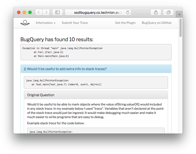Image resolution: width=196 pixels, height=154 pixels.
Task: Click the paragraph beginning 'Would it be useful to be able'
Action: (95, 111)
